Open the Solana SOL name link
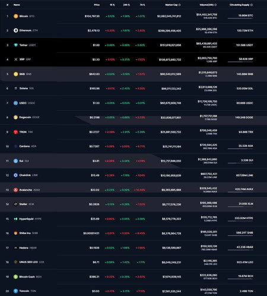Viewport: 267px width, 296px height. (27, 88)
